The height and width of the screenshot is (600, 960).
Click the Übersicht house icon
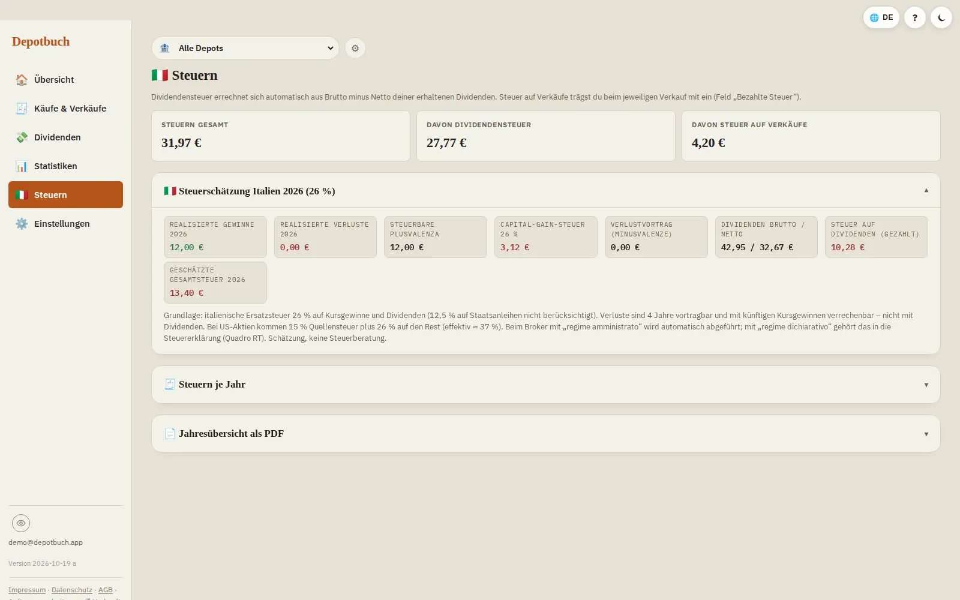(x=22, y=80)
